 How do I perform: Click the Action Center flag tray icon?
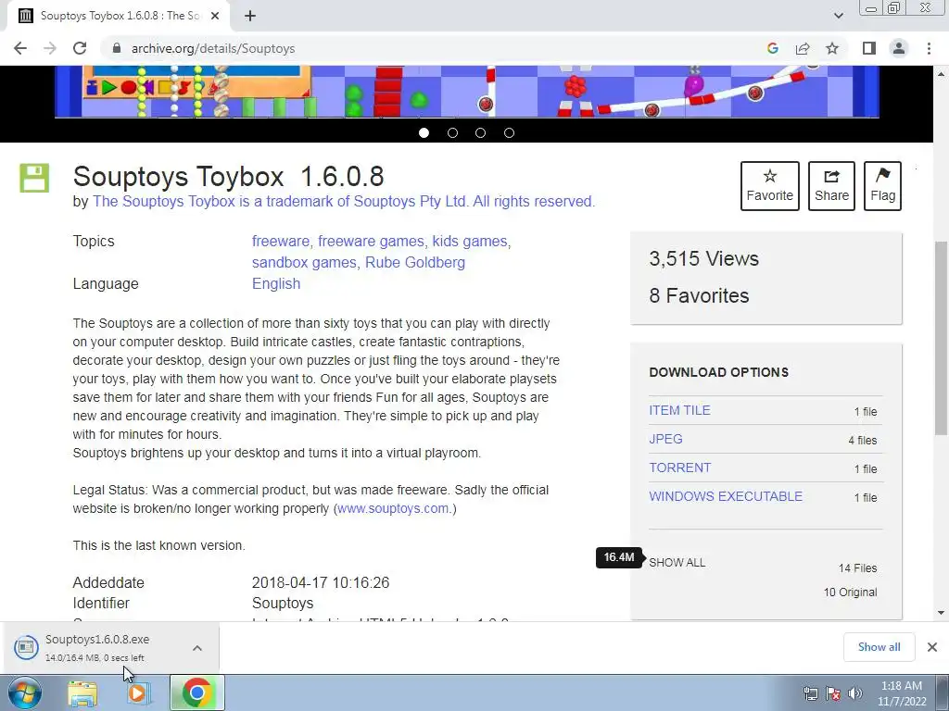[833, 693]
